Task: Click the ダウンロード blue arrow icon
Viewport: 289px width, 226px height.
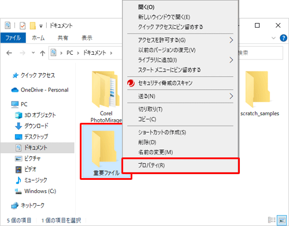Action: pyautogui.click(x=18, y=126)
